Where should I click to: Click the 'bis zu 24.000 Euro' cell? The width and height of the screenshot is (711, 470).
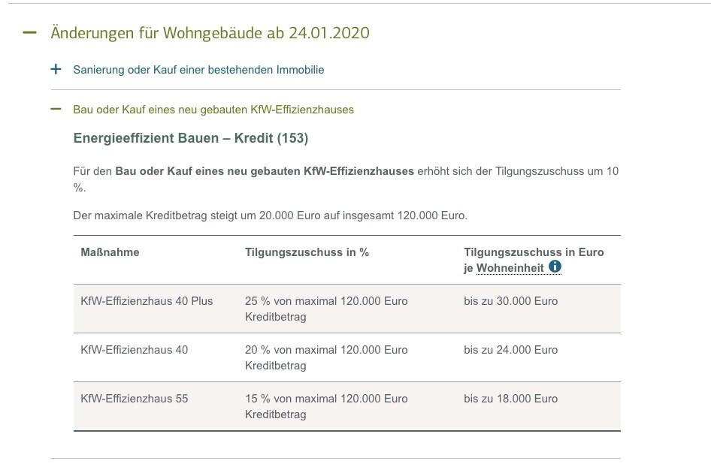510,350
